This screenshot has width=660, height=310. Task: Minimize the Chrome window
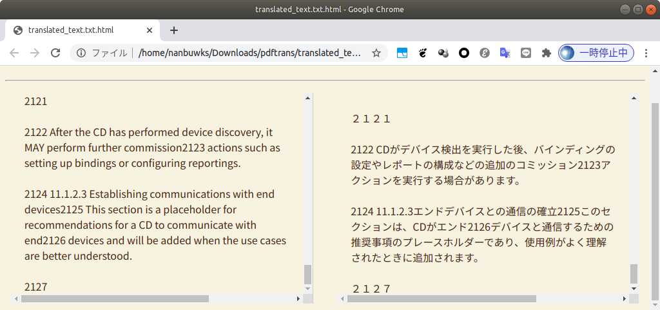point(625,9)
